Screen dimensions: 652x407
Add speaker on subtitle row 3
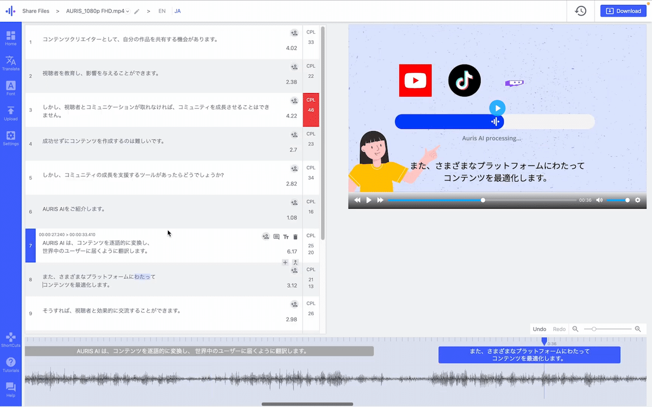coord(294,101)
